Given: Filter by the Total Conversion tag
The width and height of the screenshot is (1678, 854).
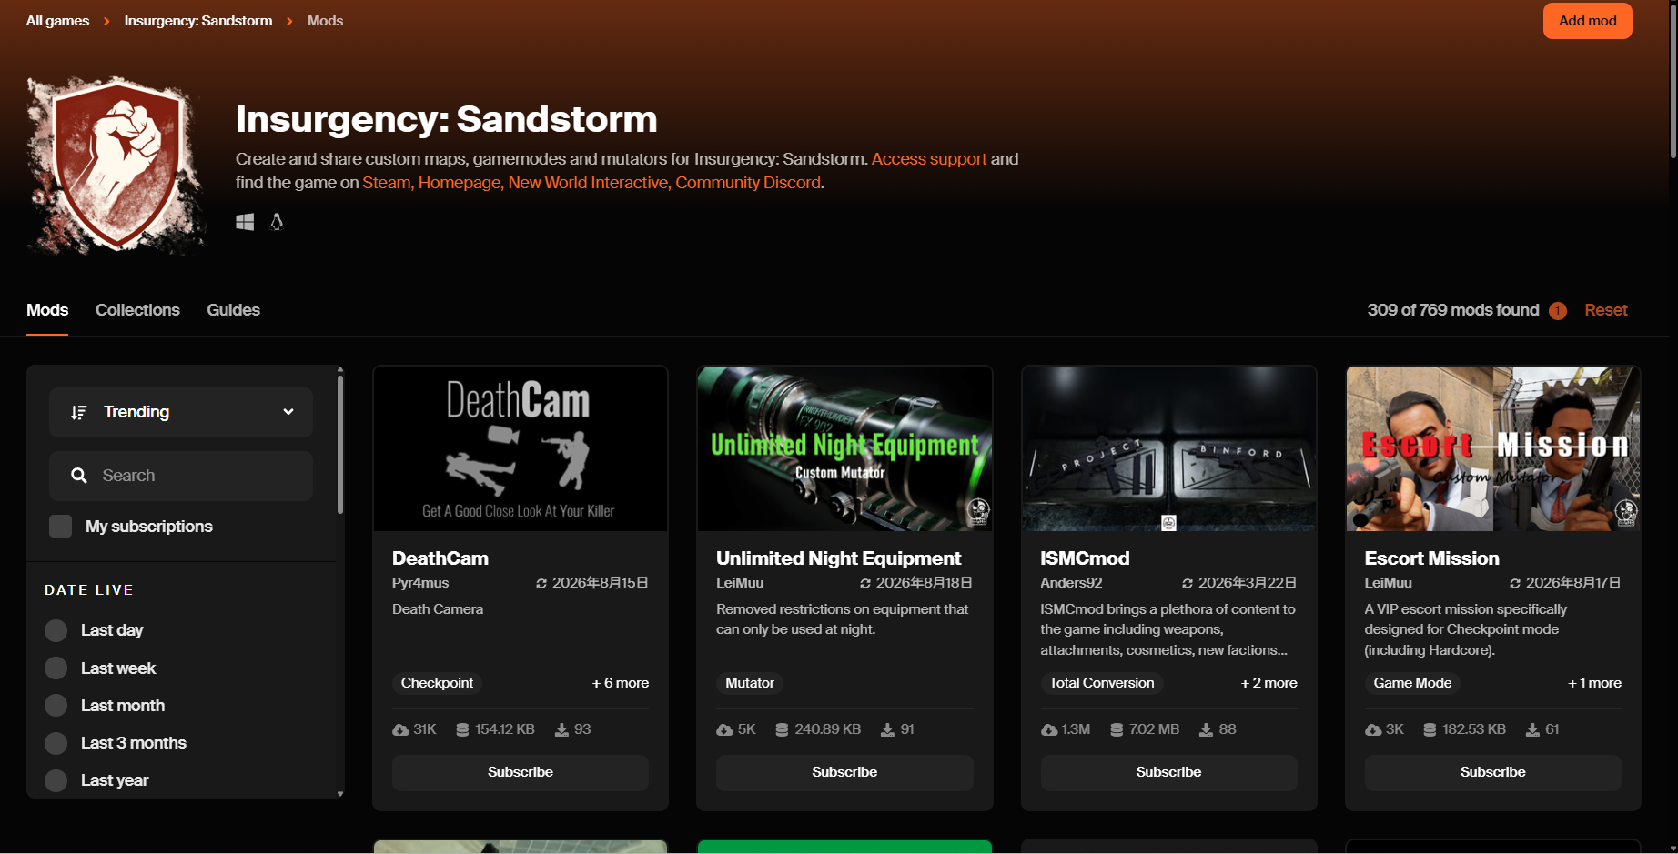Looking at the screenshot, I should click(1102, 683).
